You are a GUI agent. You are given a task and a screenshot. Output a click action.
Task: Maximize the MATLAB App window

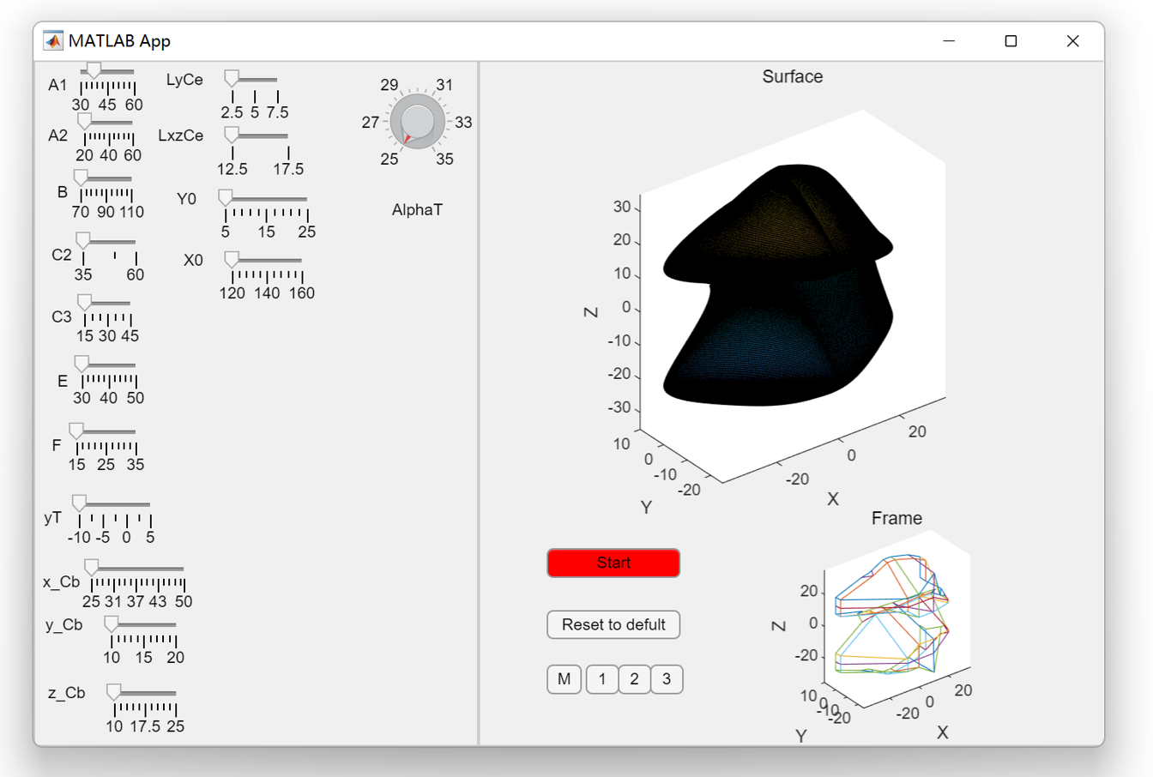point(1011,41)
